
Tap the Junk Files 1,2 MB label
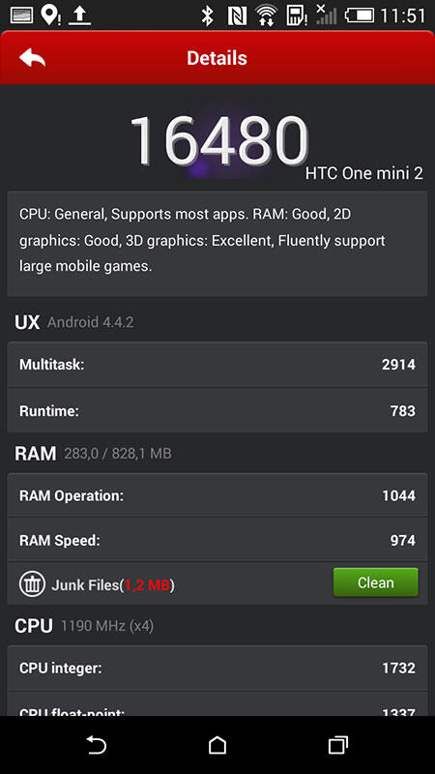pyautogui.click(x=113, y=585)
